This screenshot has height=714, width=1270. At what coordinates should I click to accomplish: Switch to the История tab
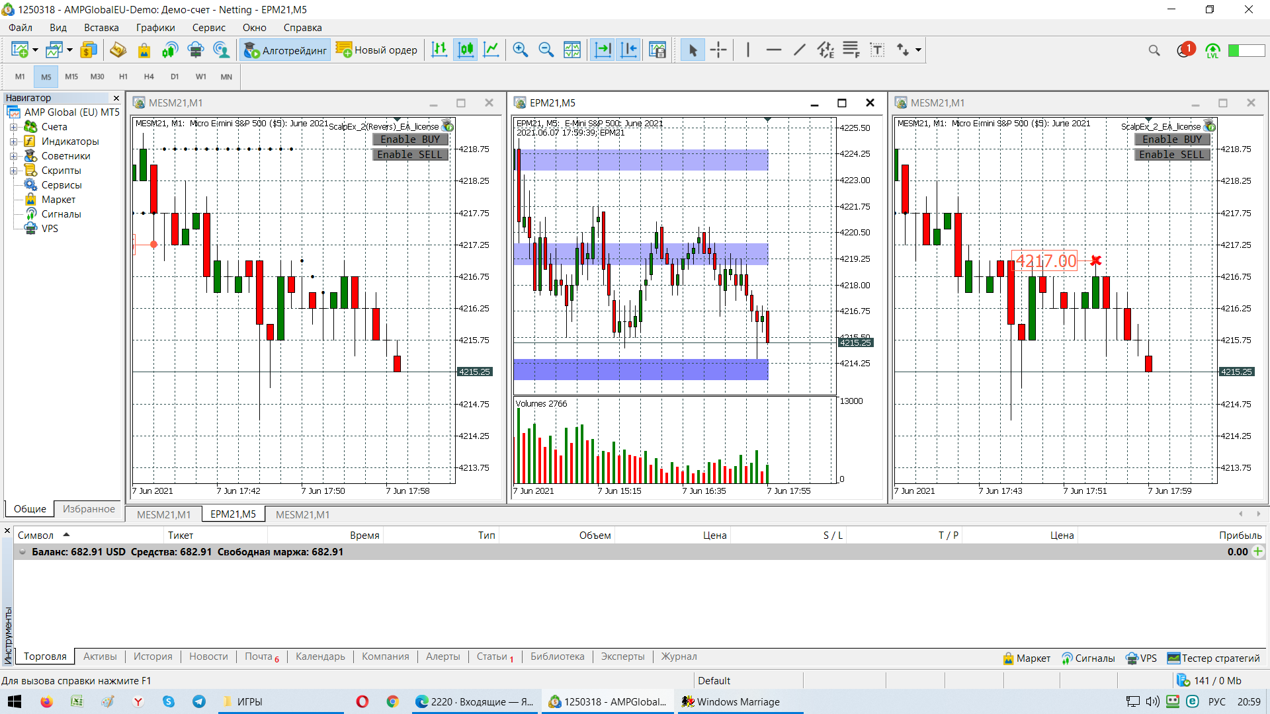pos(153,656)
